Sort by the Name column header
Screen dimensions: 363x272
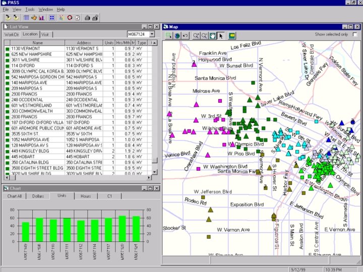coord(37,43)
